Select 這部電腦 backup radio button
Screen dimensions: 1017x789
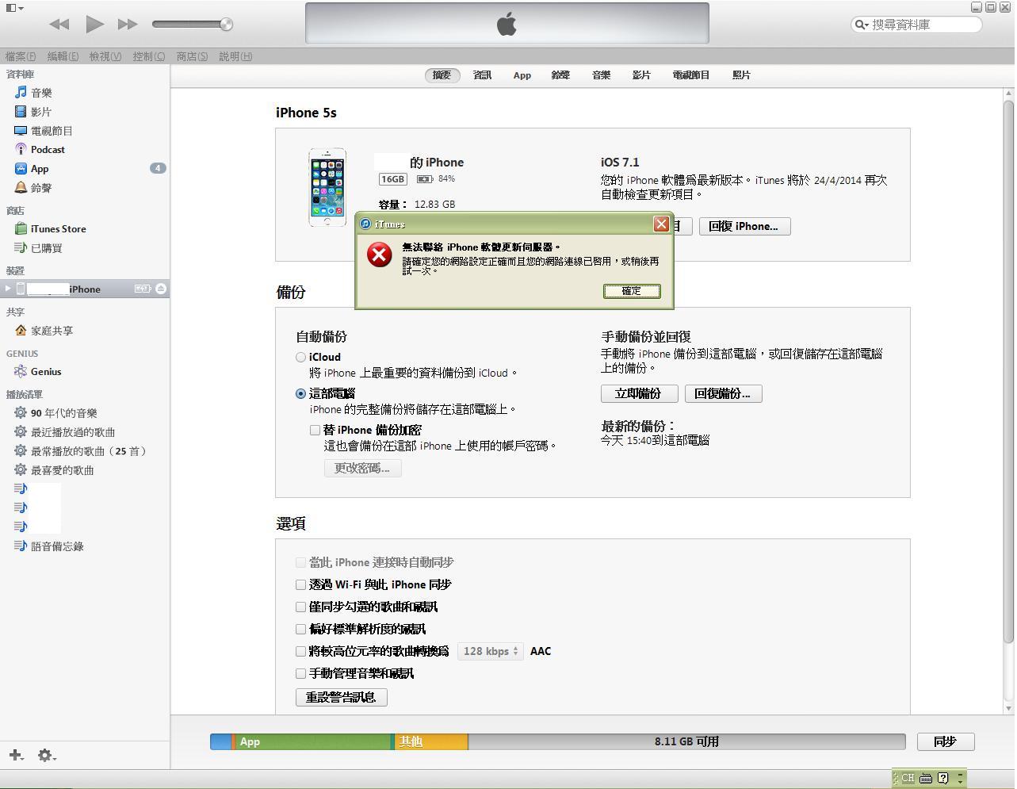[x=300, y=393]
